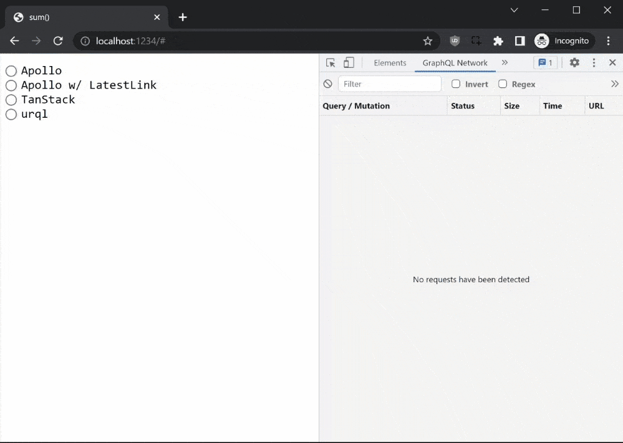
Task: Go forward in browser history
Action: click(36, 41)
